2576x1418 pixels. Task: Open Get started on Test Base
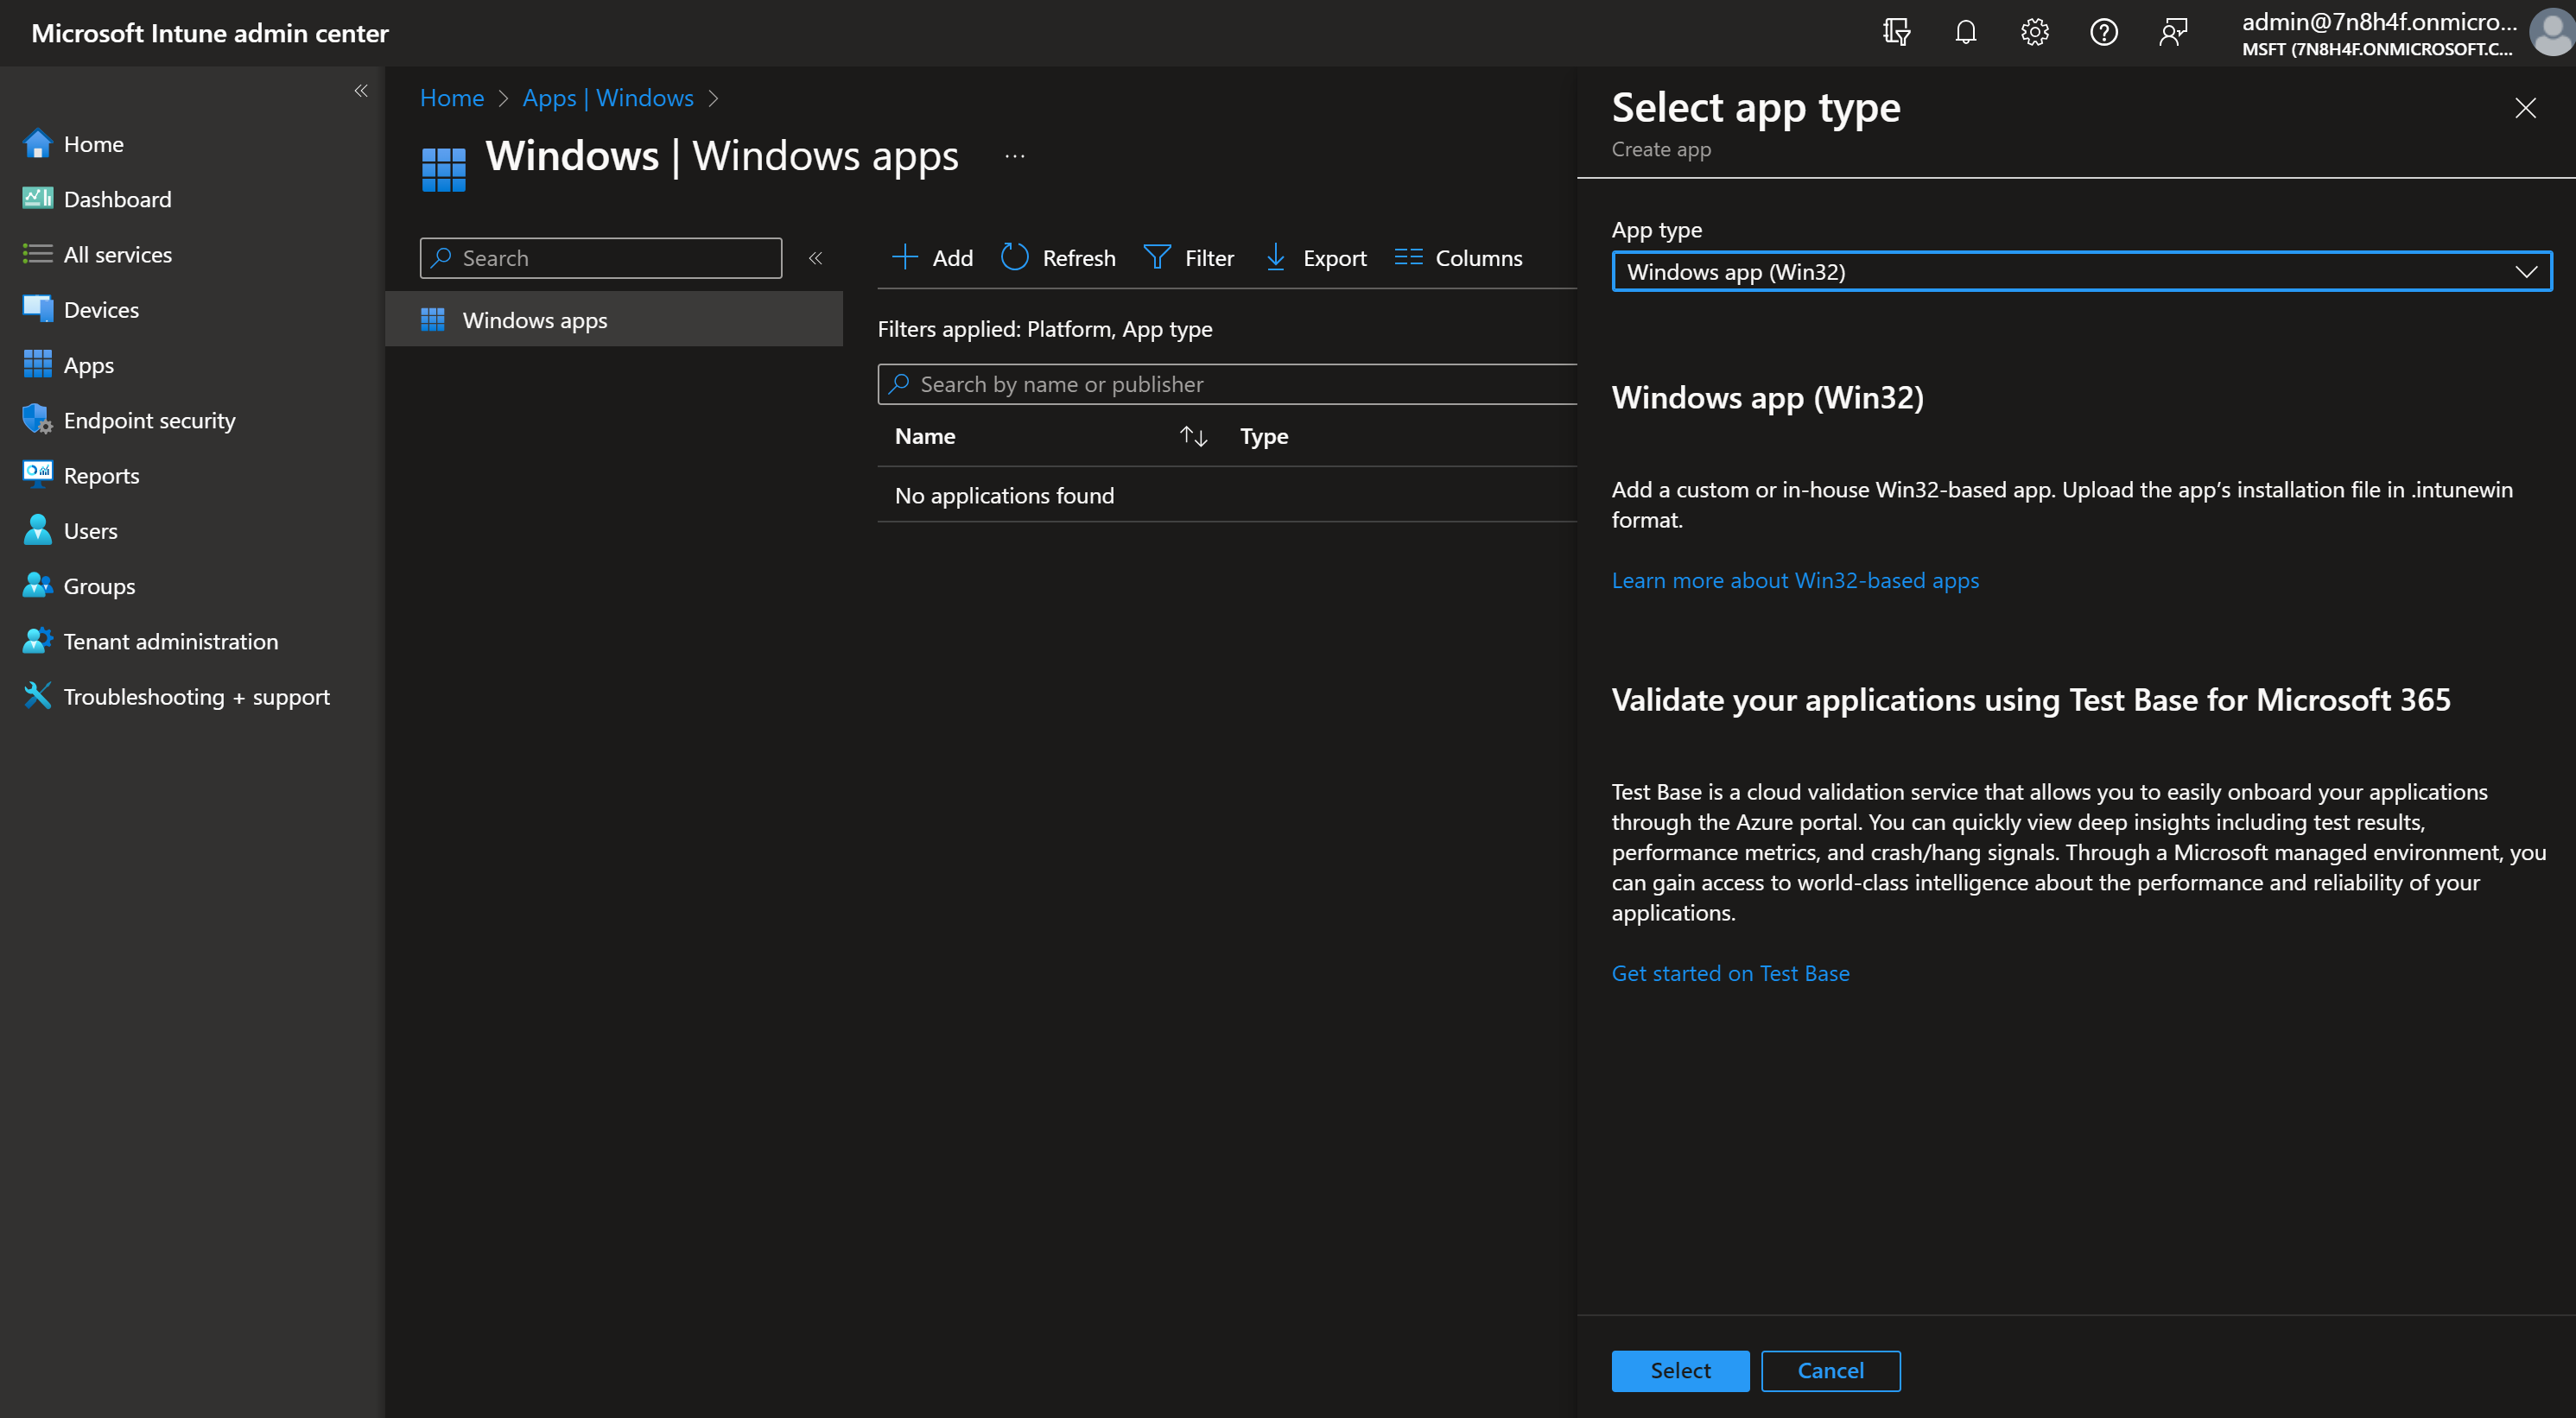(x=1730, y=972)
